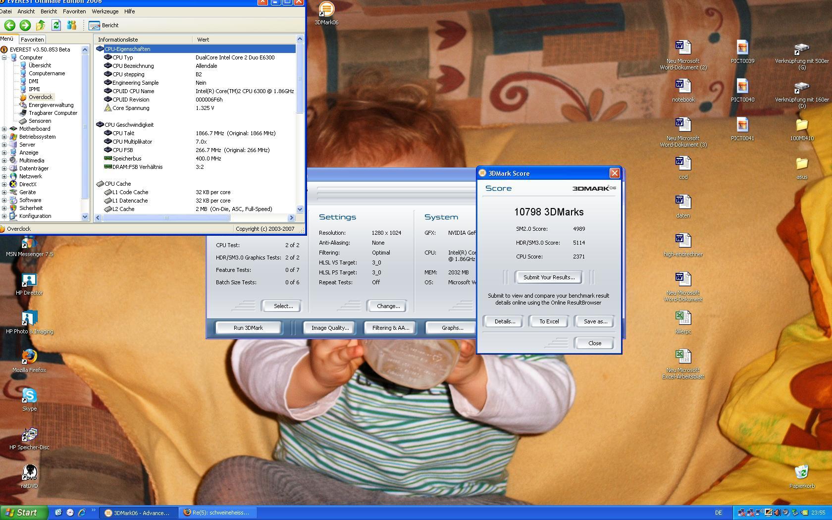
Task: Expand the Datenträger tree node
Action: click(4, 168)
